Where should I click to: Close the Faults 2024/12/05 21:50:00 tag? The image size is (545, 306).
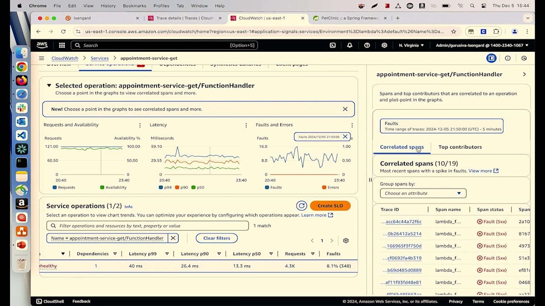pos(345,136)
